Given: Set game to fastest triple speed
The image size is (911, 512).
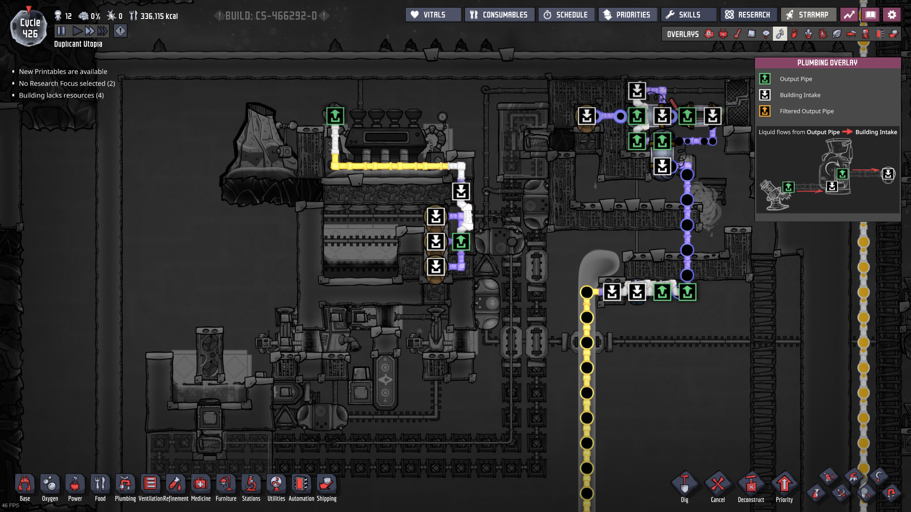Looking at the screenshot, I should click(x=102, y=31).
